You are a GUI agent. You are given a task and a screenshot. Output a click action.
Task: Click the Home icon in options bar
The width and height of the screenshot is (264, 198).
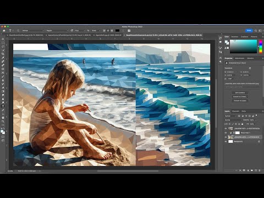[x=4, y=31]
